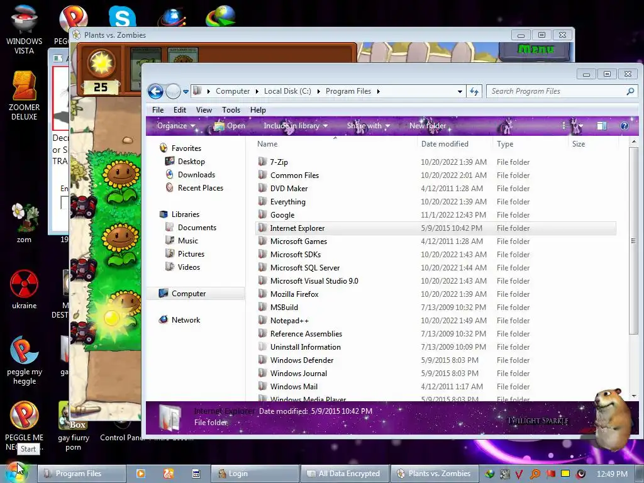The height and width of the screenshot is (483, 644).
Task: Click the Forward arrow in Explorer
Action: click(173, 91)
